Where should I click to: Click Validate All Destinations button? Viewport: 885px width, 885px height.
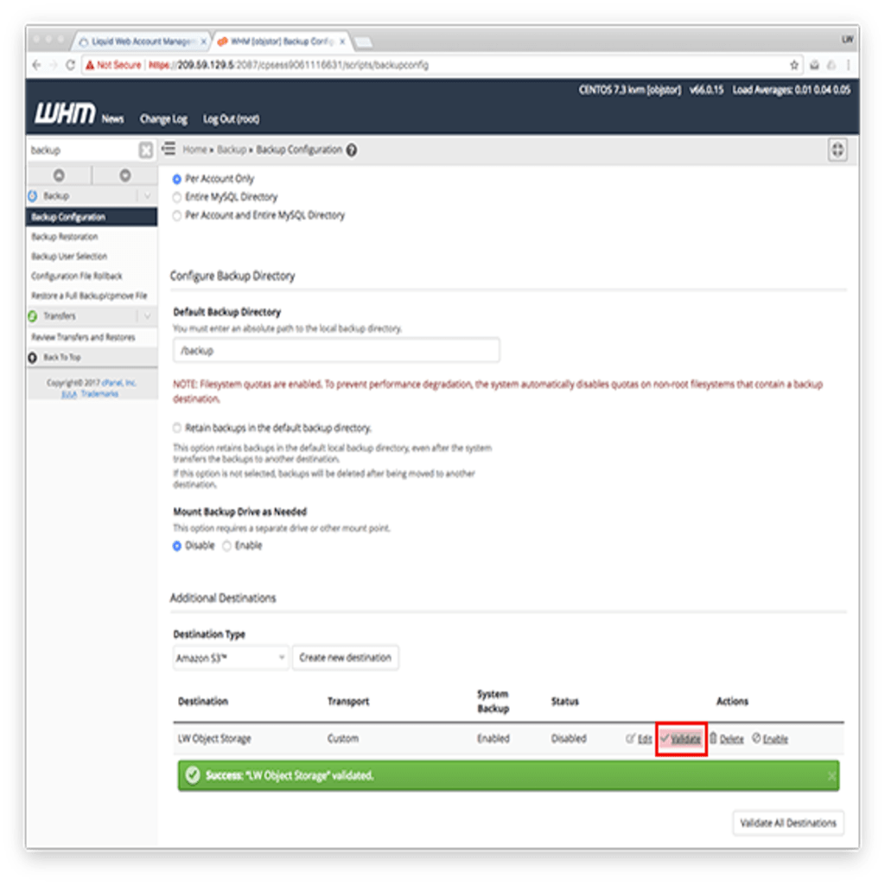coord(788,823)
